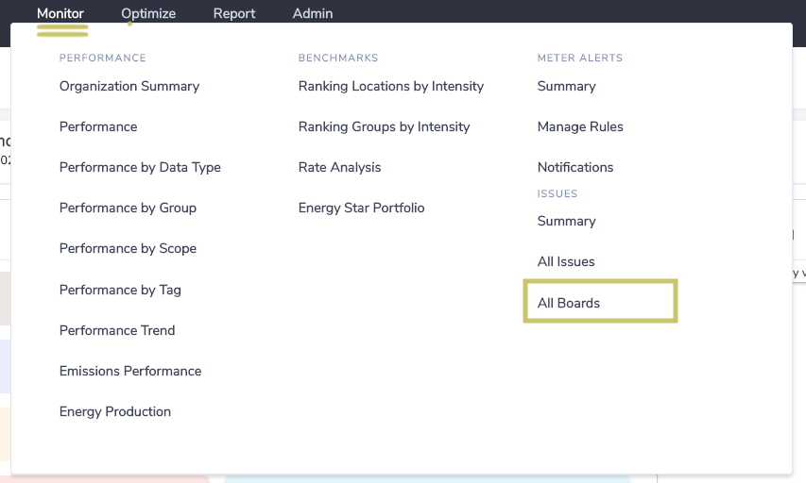View the Performance Trend page

(117, 330)
